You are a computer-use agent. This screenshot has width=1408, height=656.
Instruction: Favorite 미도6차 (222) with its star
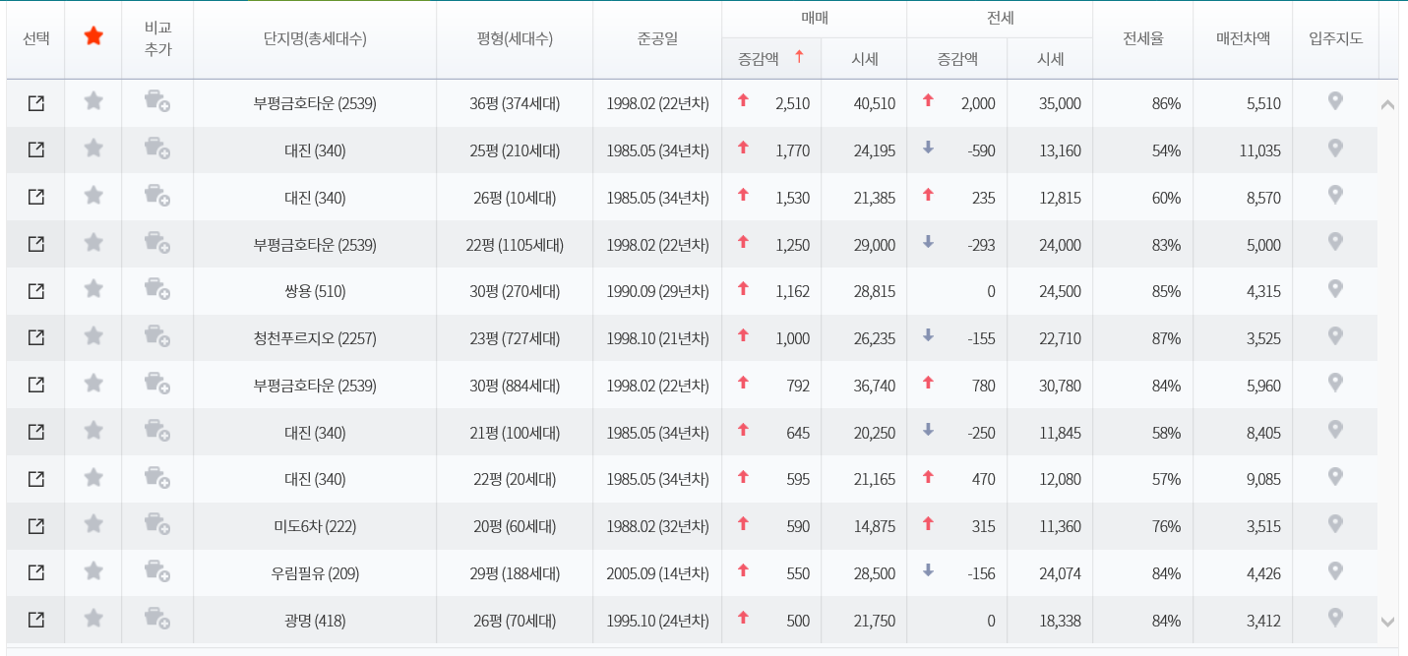(93, 523)
